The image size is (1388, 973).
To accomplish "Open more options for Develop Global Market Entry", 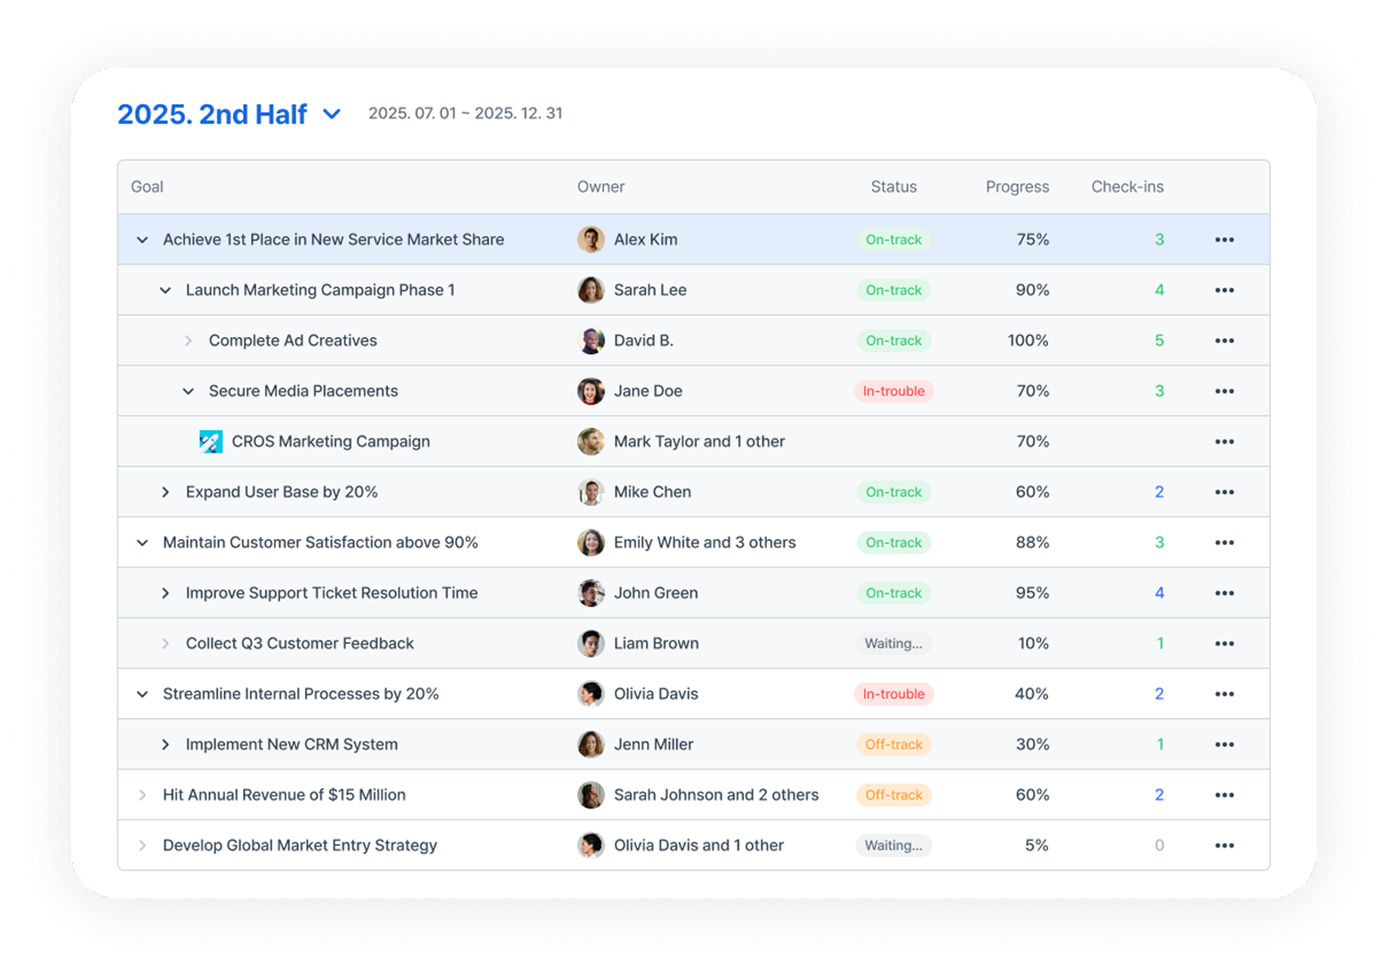I will tap(1224, 845).
